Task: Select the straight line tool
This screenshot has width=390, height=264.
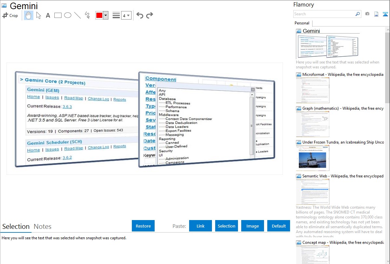Action: 77,15
